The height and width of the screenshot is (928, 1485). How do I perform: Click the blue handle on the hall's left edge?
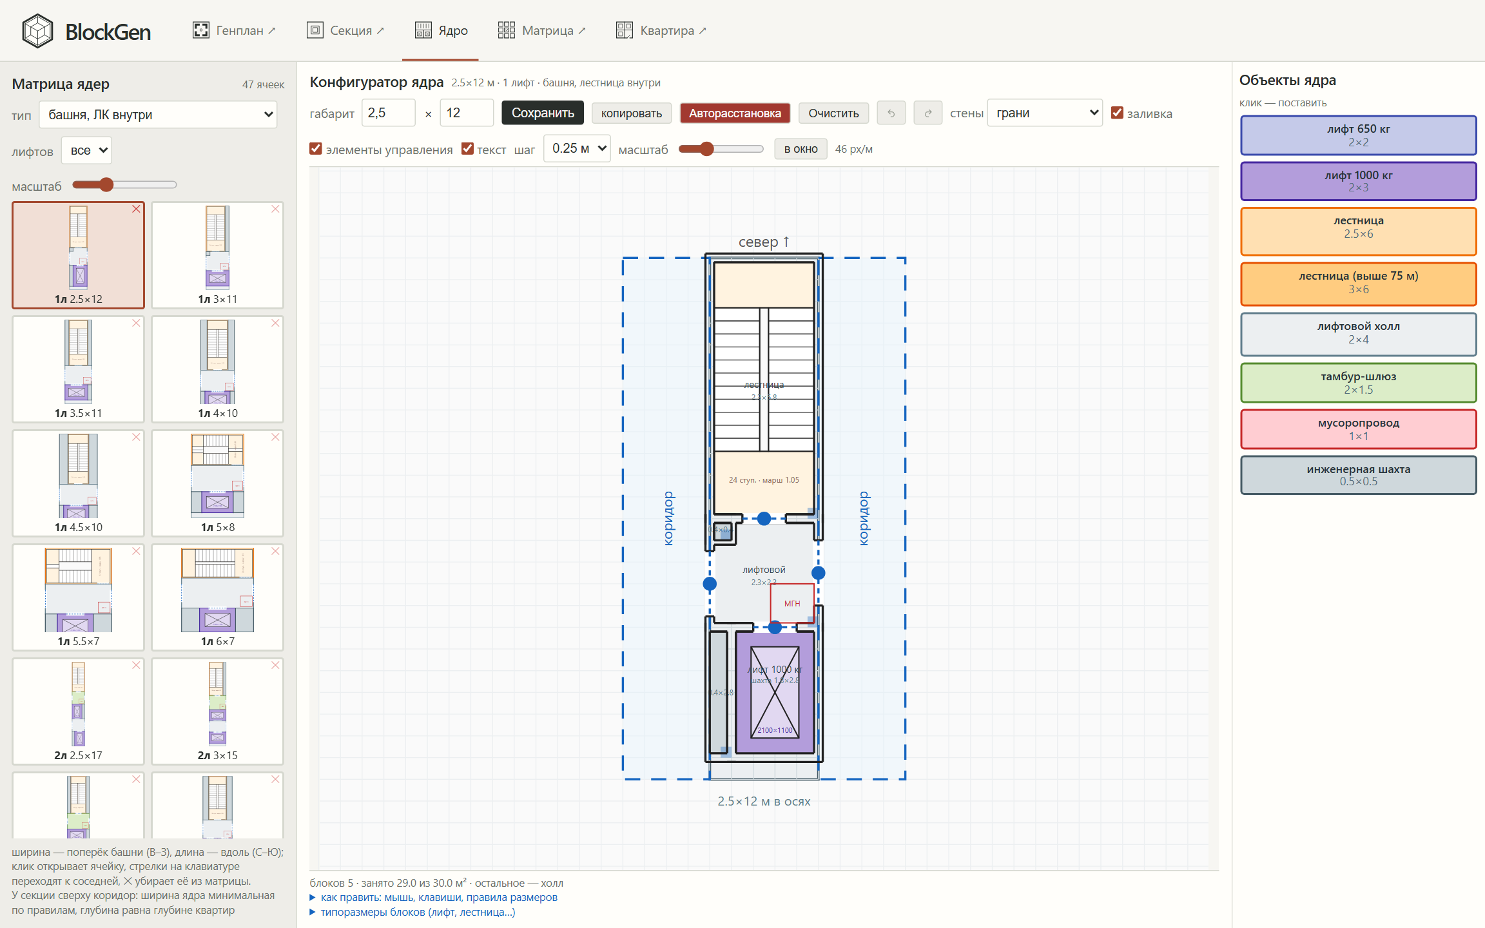(710, 584)
